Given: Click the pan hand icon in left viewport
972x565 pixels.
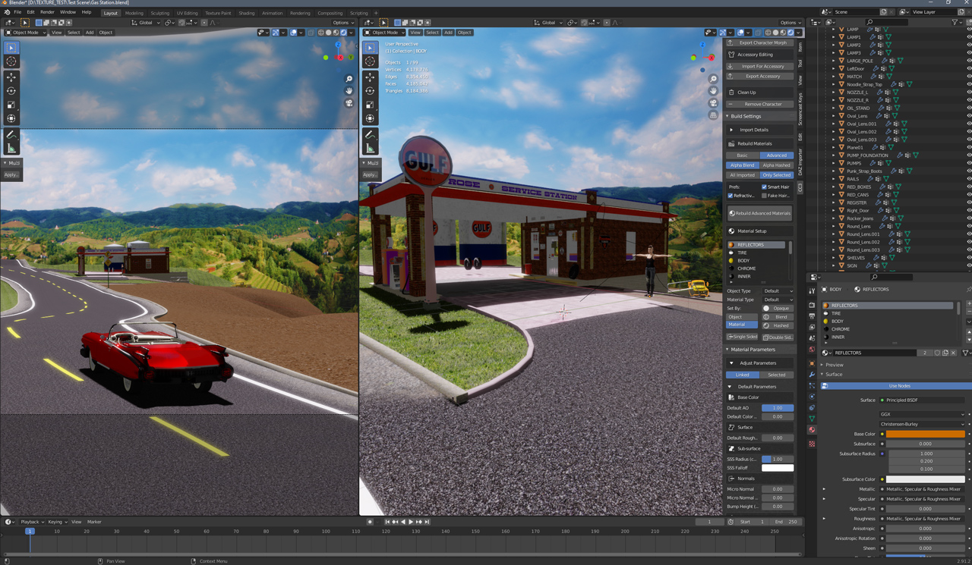Looking at the screenshot, I should pyautogui.click(x=349, y=91).
